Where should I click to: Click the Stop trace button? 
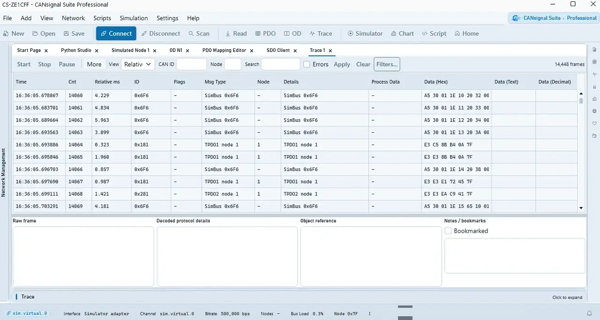tap(45, 64)
